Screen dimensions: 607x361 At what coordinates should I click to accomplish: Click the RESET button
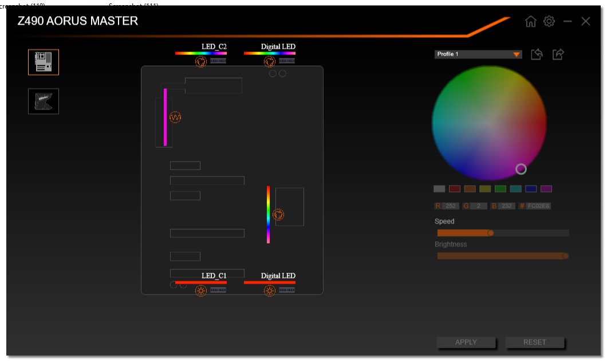pos(535,343)
